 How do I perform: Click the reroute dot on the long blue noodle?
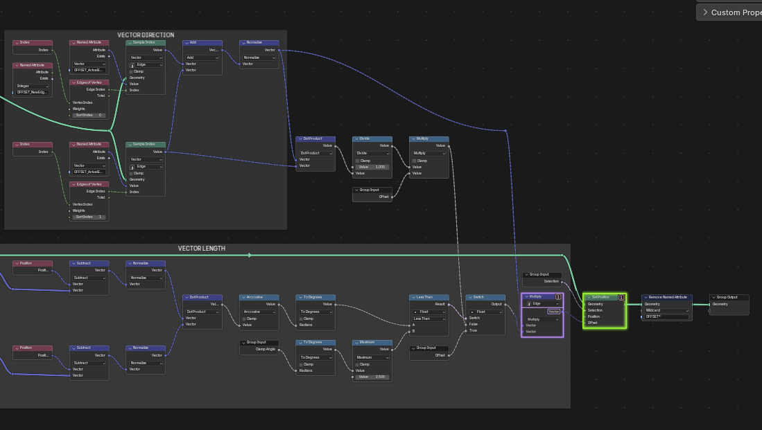(x=506, y=131)
